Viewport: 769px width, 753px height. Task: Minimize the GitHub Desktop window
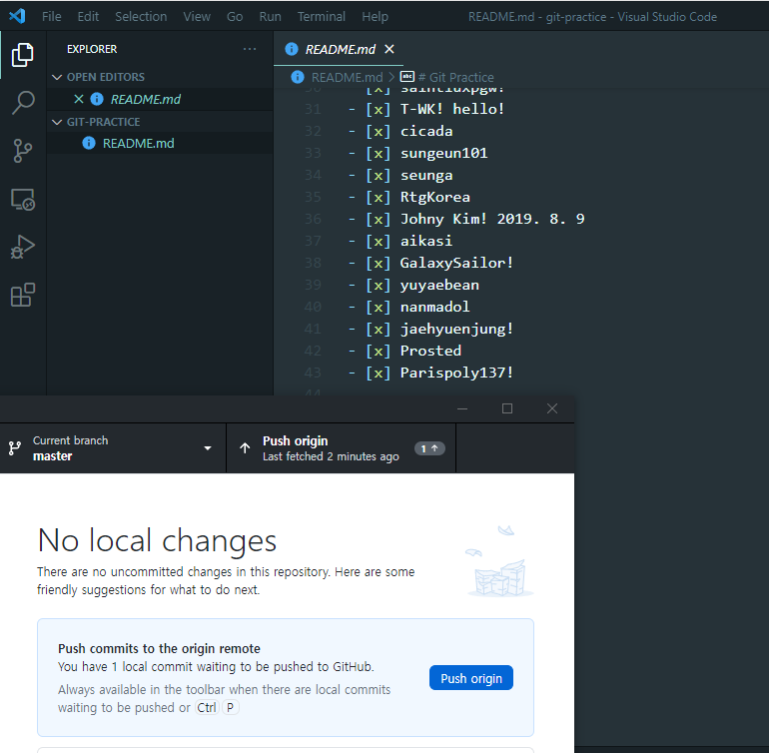(x=462, y=408)
